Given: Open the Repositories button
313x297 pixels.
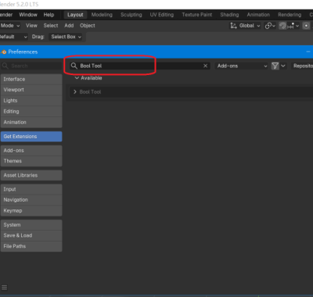Looking at the screenshot, I should 302,66.
